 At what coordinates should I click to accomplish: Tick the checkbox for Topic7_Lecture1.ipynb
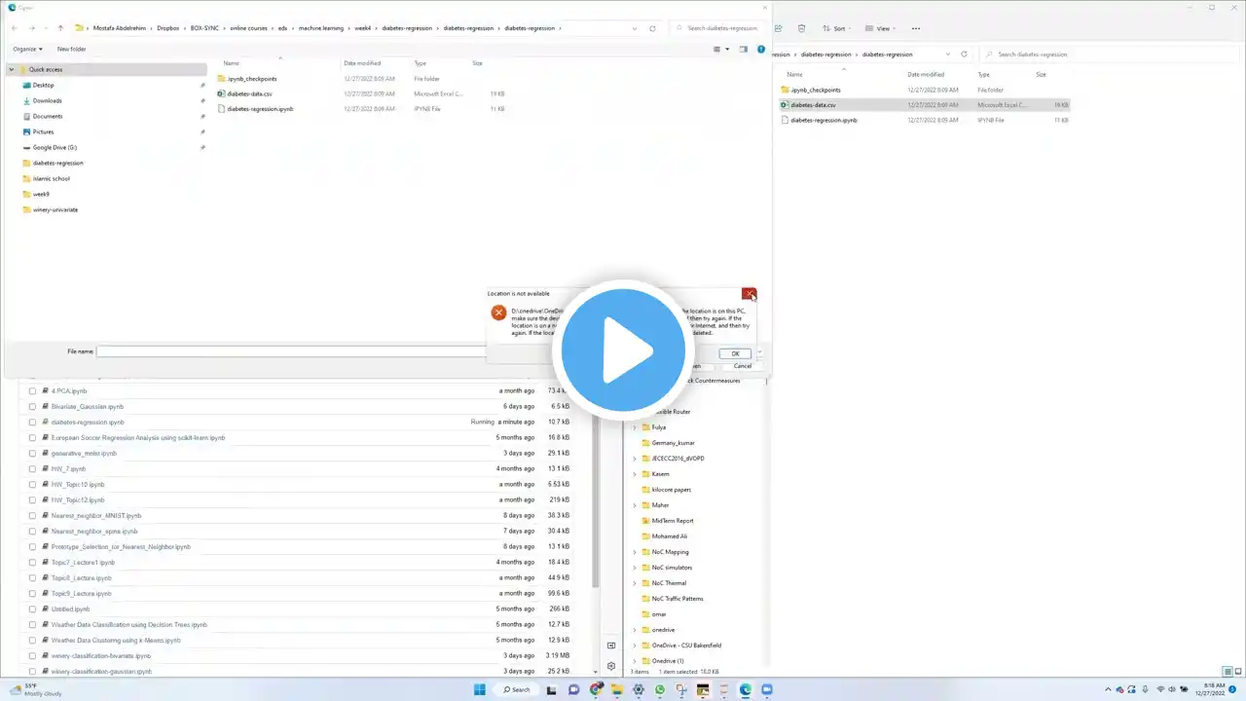pyautogui.click(x=32, y=562)
